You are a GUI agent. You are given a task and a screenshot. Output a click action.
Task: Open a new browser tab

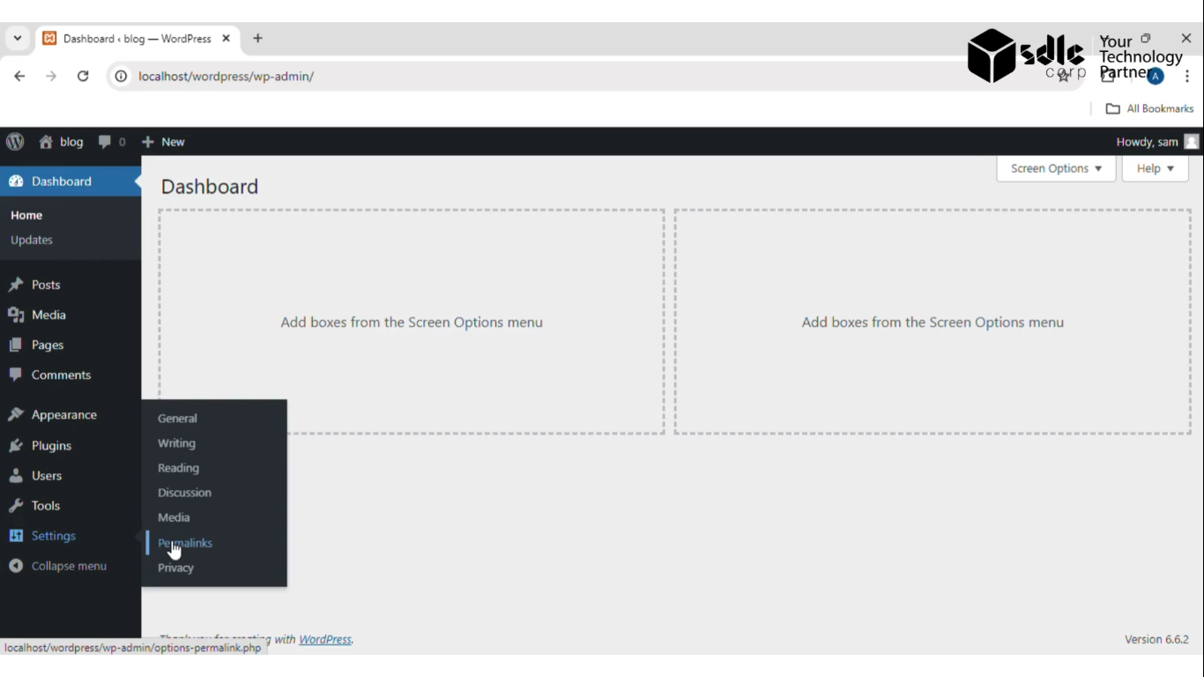point(257,39)
